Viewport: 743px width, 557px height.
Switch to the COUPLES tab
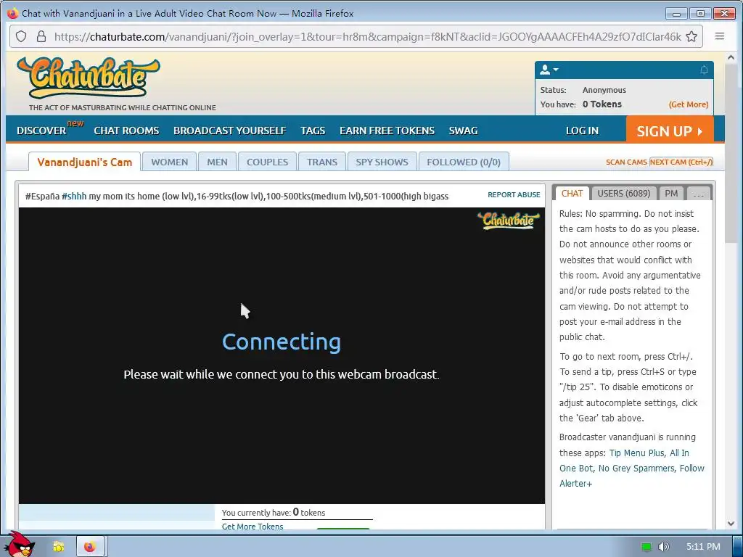[267, 162]
